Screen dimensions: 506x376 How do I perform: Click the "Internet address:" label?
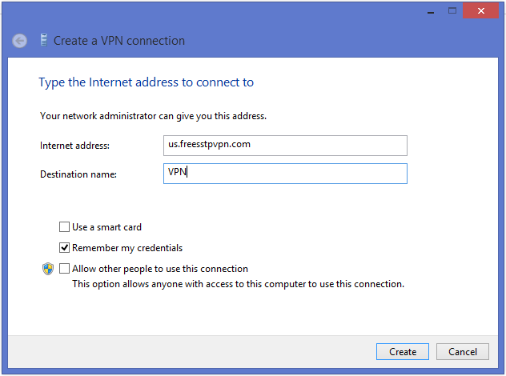(x=74, y=146)
